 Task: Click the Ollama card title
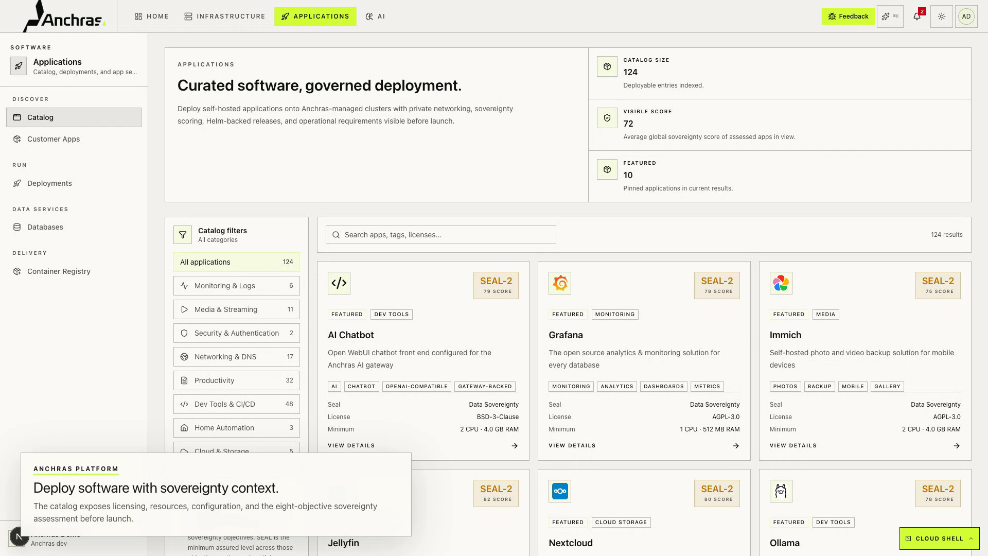click(785, 543)
